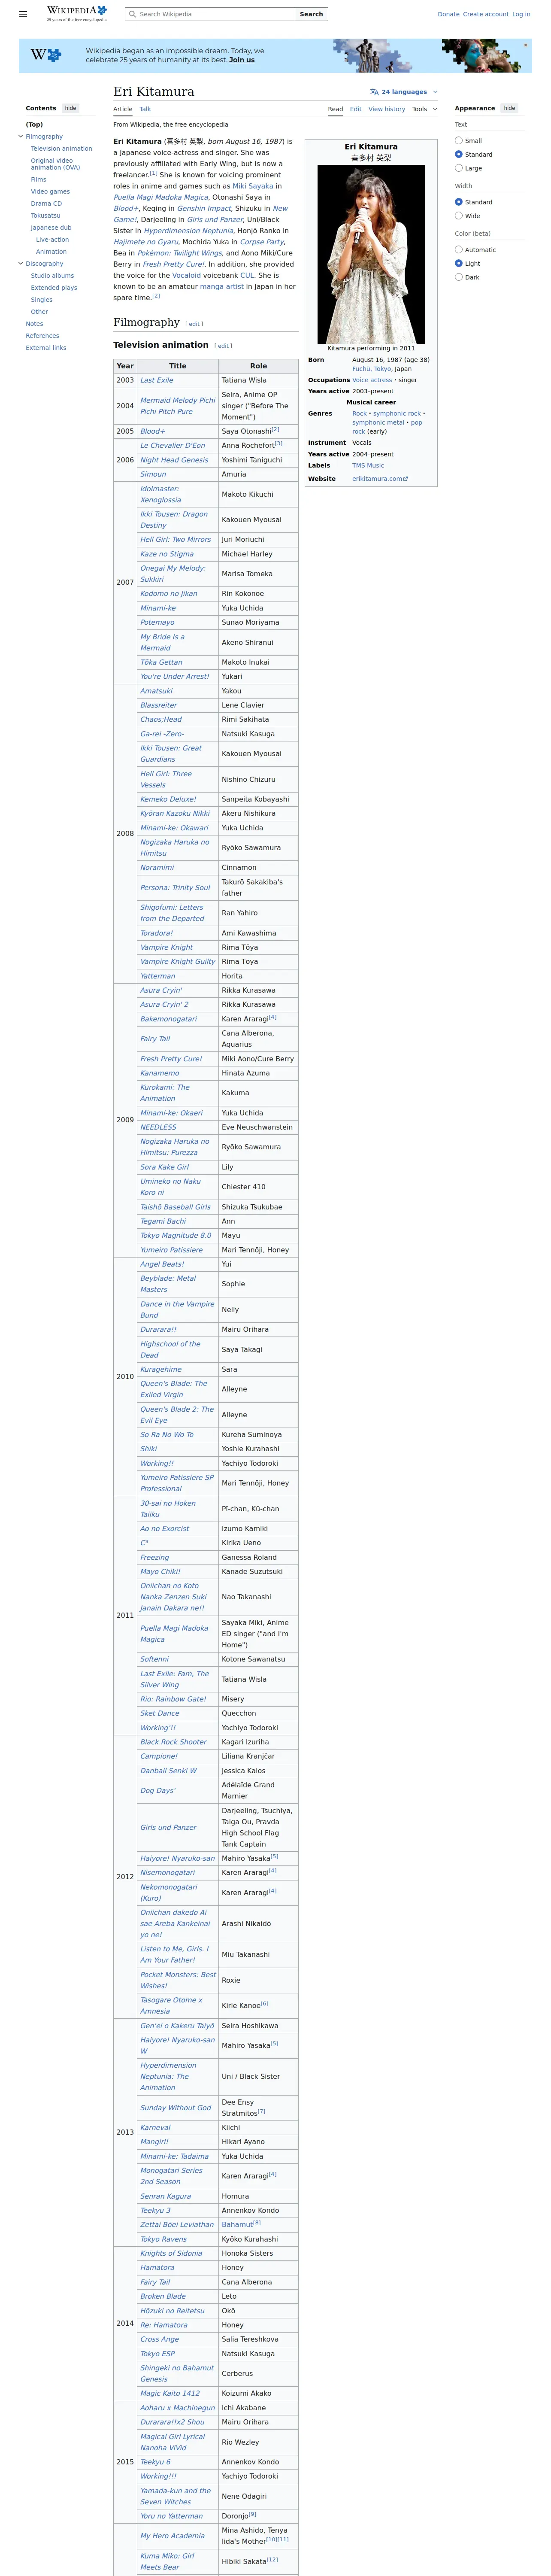Open the main menu hamburger icon

pos(23,14)
